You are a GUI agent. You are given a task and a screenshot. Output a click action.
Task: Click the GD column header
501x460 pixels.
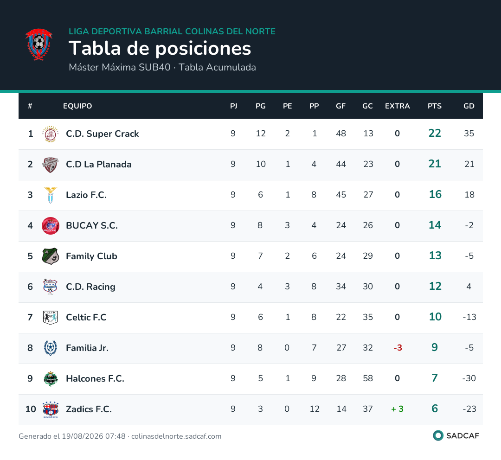(x=469, y=106)
